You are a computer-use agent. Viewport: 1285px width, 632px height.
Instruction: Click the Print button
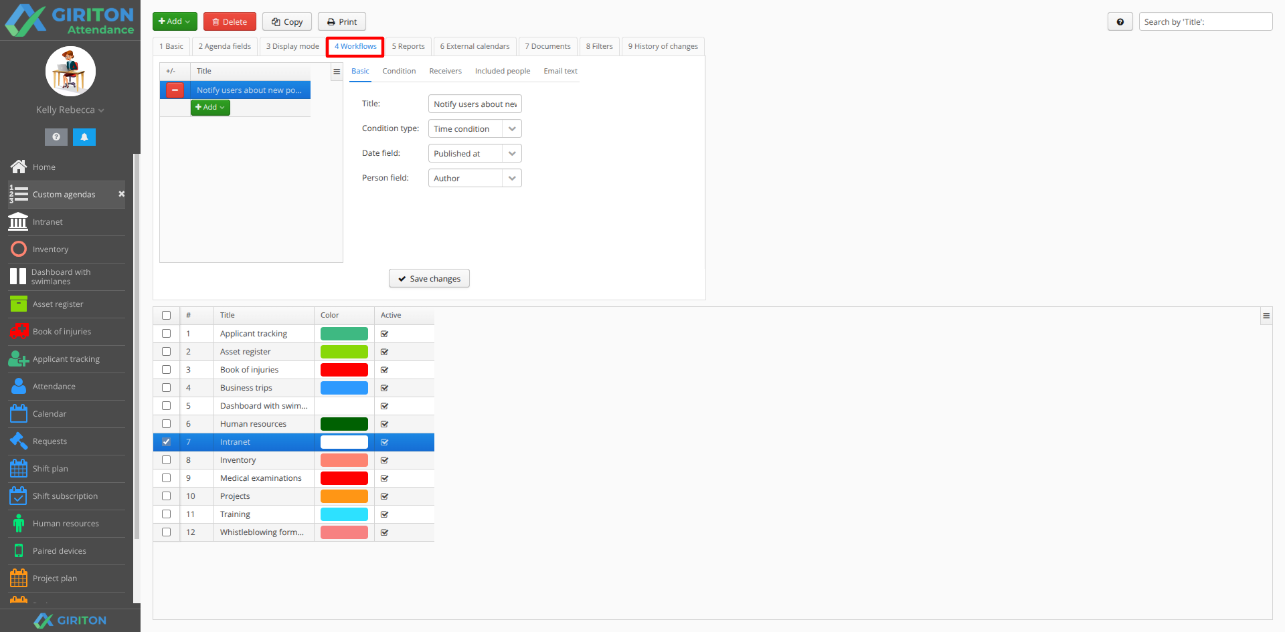(342, 21)
